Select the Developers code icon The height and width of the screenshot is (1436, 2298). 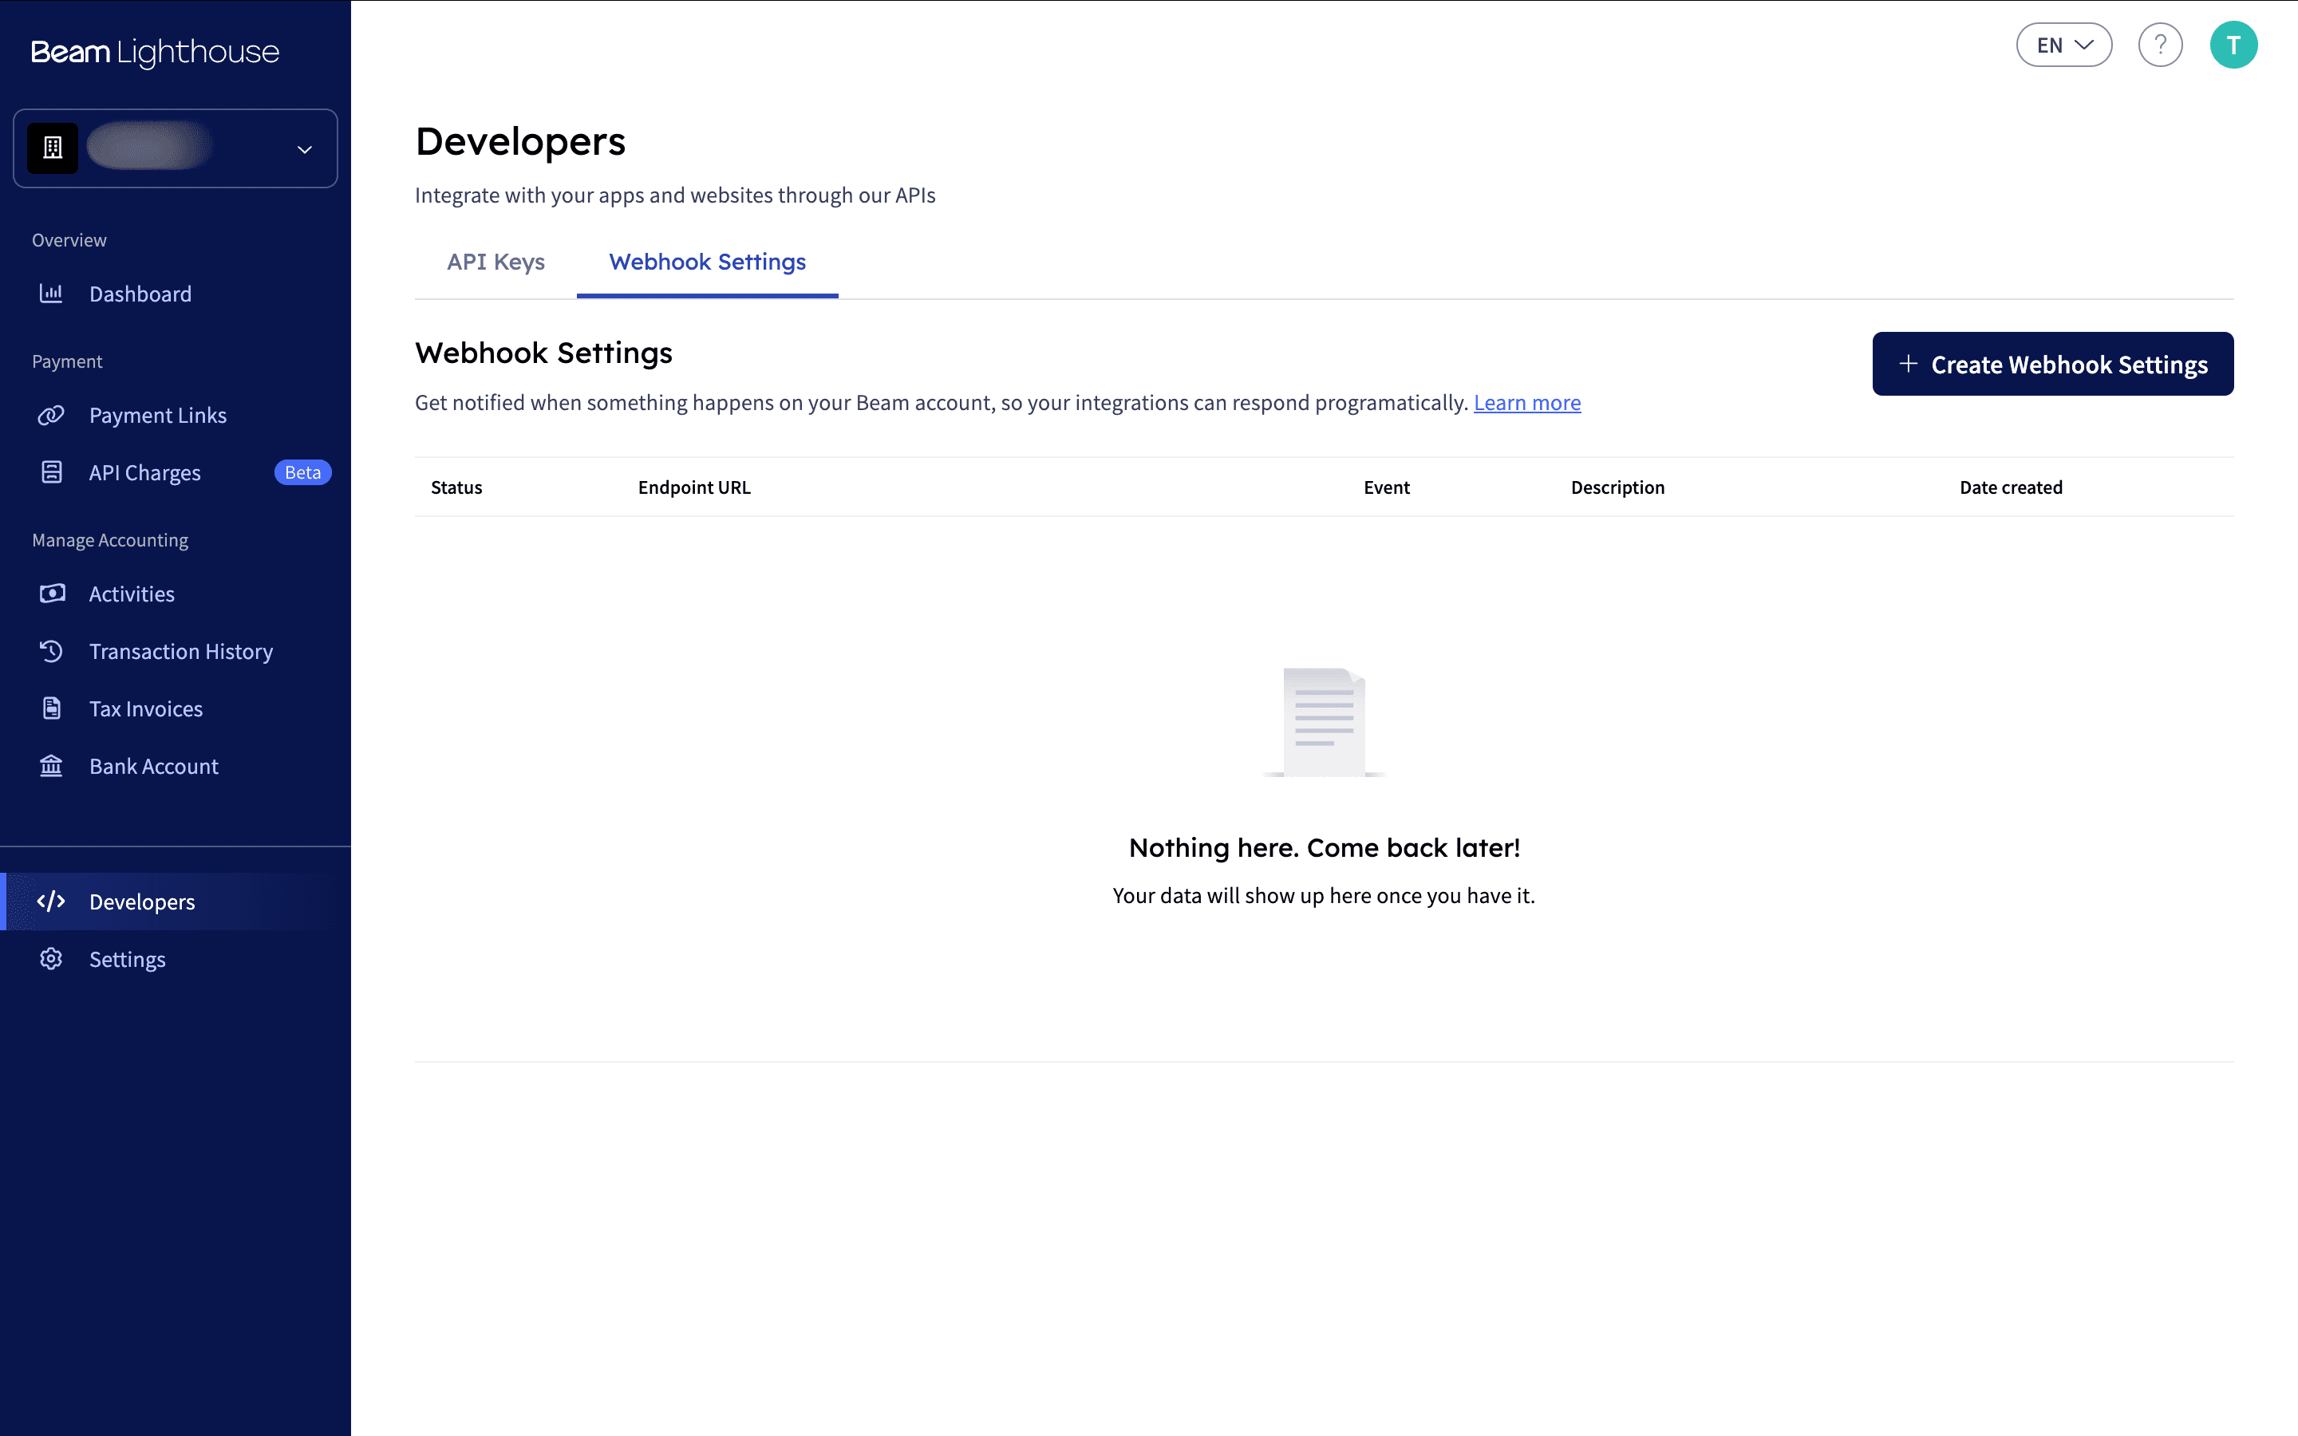click(52, 901)
